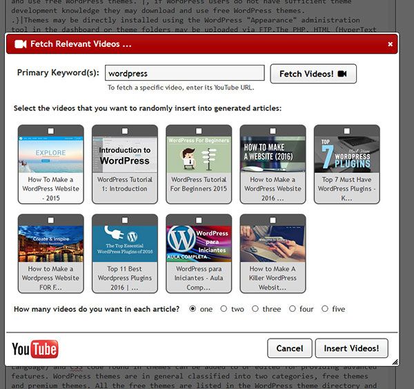Click the title 'Top 11 Best Wordpress Plugins 2016 | ...'
The image size is (414, 389).
pyautogui.click(x=125, y=278)
